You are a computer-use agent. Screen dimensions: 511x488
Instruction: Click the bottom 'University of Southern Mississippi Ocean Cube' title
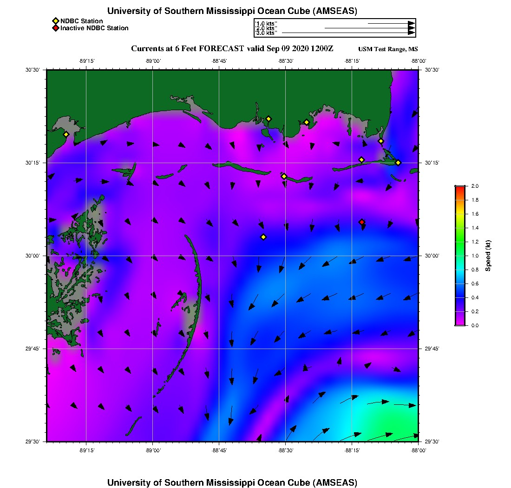click(232, 482)
